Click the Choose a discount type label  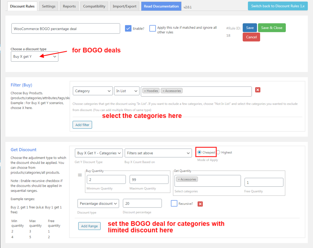28,49
